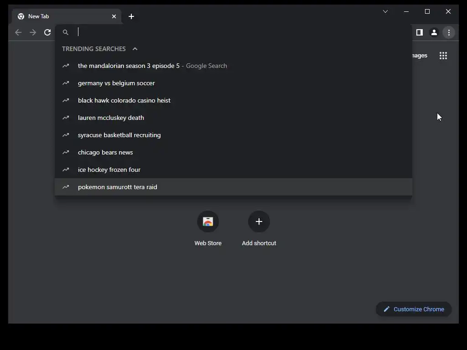The width and height of the screenshot is (467, 350).
Task: Click the trending icon beside chicago bears news
Action: pyautogui.click(x=66, y=152)
